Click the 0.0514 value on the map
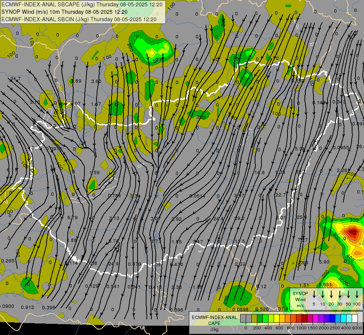 197,196
